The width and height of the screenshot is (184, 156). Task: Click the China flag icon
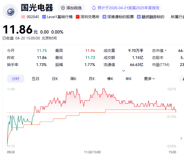78,17
